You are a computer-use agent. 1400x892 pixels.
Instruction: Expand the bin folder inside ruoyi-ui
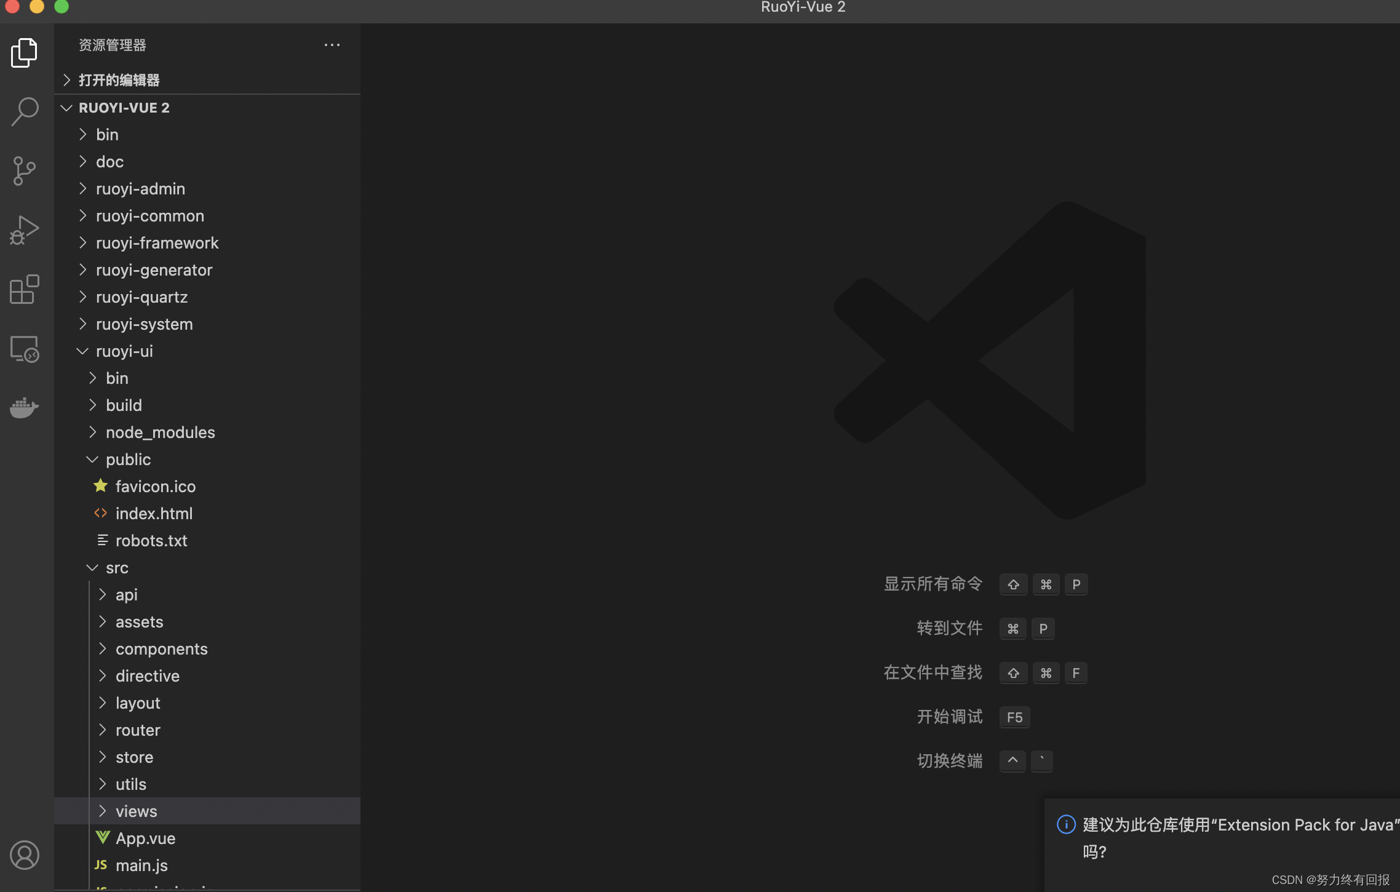[x=207, y=378]
